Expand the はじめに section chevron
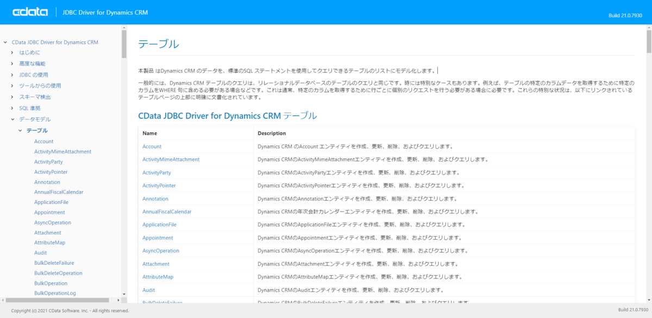This screenshot has width=652, height=318. [12, 53]
